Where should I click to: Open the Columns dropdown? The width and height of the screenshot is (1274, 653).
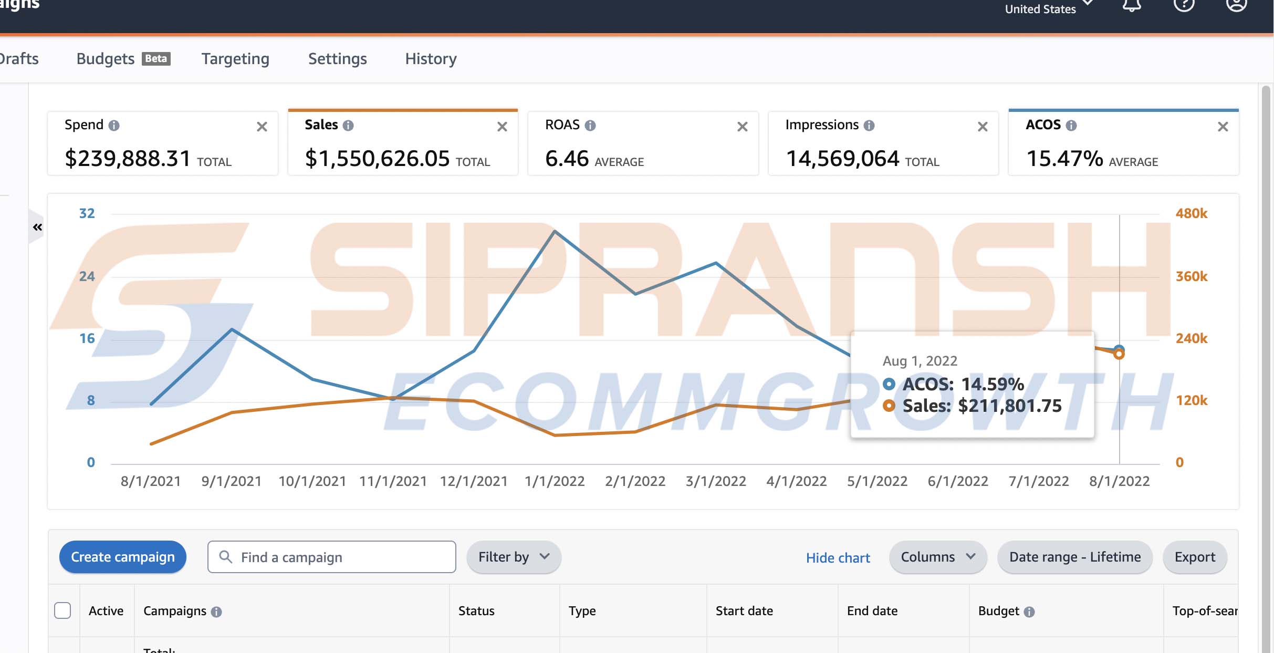tap(937, 557)
